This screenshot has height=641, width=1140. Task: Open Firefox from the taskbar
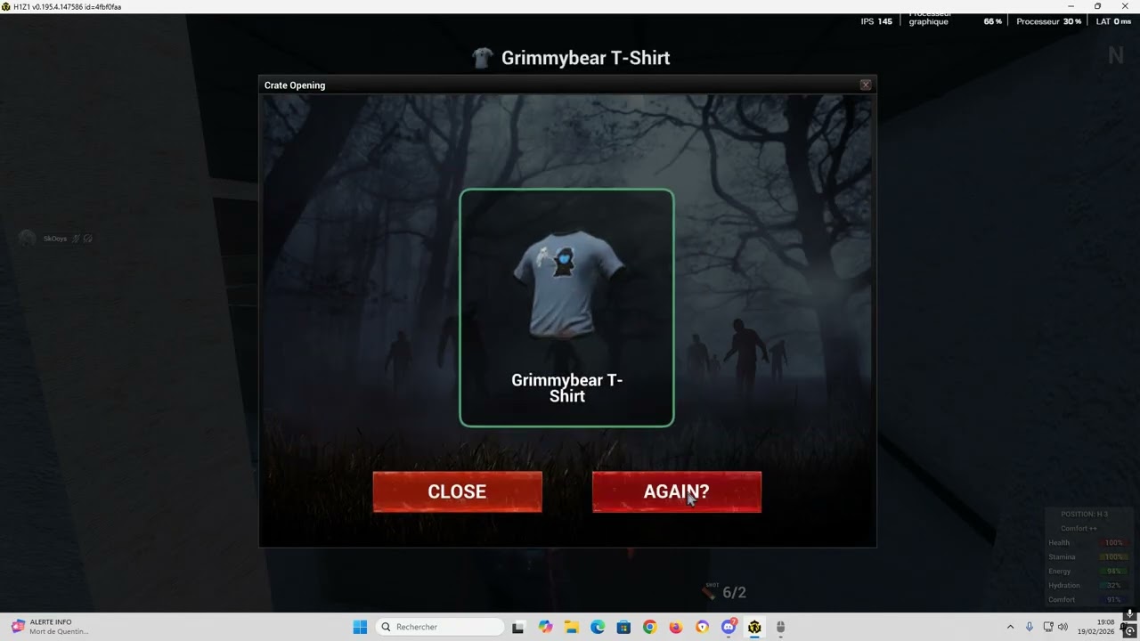click(676, 627)
